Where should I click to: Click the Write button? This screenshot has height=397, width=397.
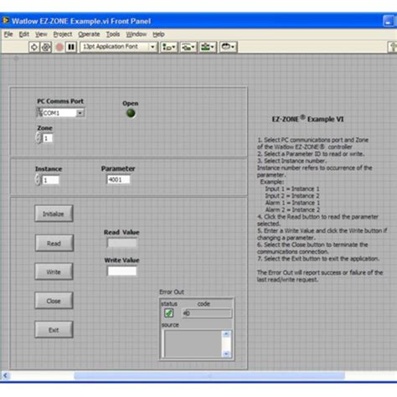click(54, 271)
